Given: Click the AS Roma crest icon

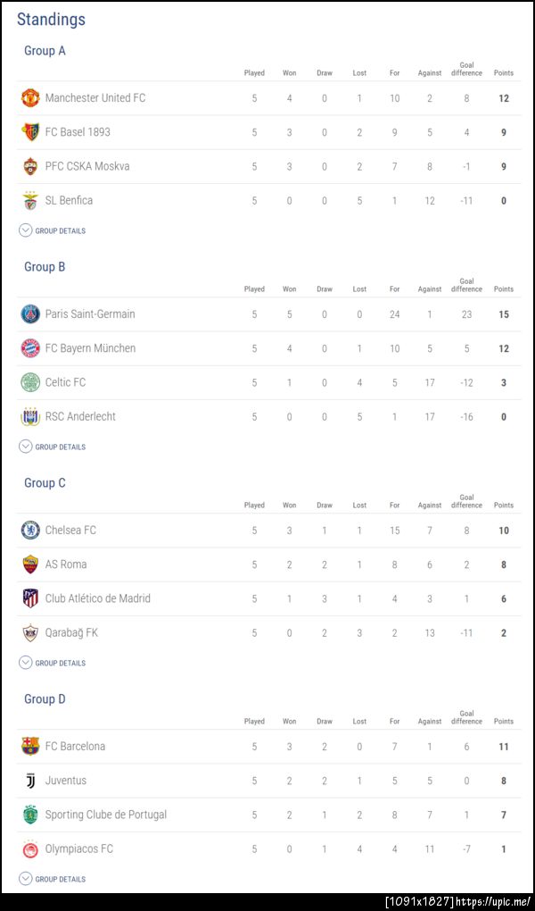Looking at the screenshot, I should (x=30, y=564).
